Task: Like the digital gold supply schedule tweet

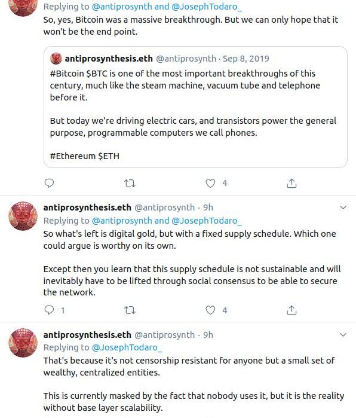Action: pos(210,310)
